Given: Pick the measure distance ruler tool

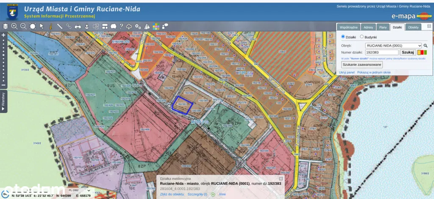Looking at the screenshot, I should (x=60, y=26).
